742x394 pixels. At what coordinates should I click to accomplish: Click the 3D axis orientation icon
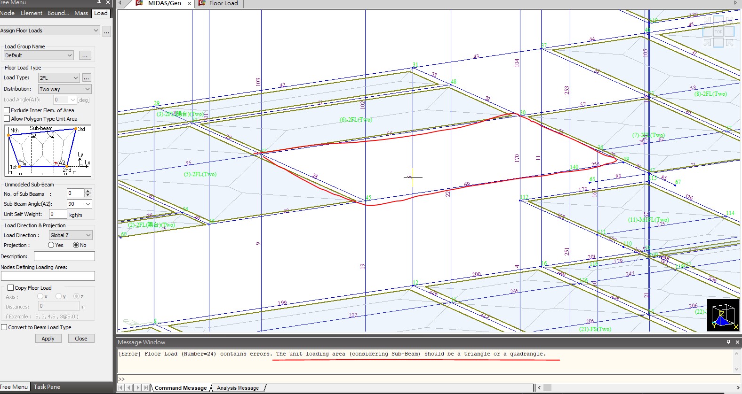click(723, 315)
